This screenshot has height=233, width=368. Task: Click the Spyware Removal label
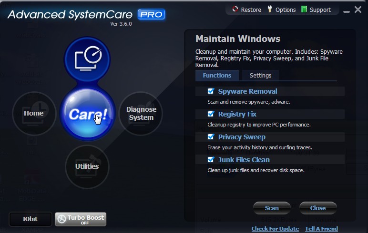pyautogui.click(x=247, y=91)
